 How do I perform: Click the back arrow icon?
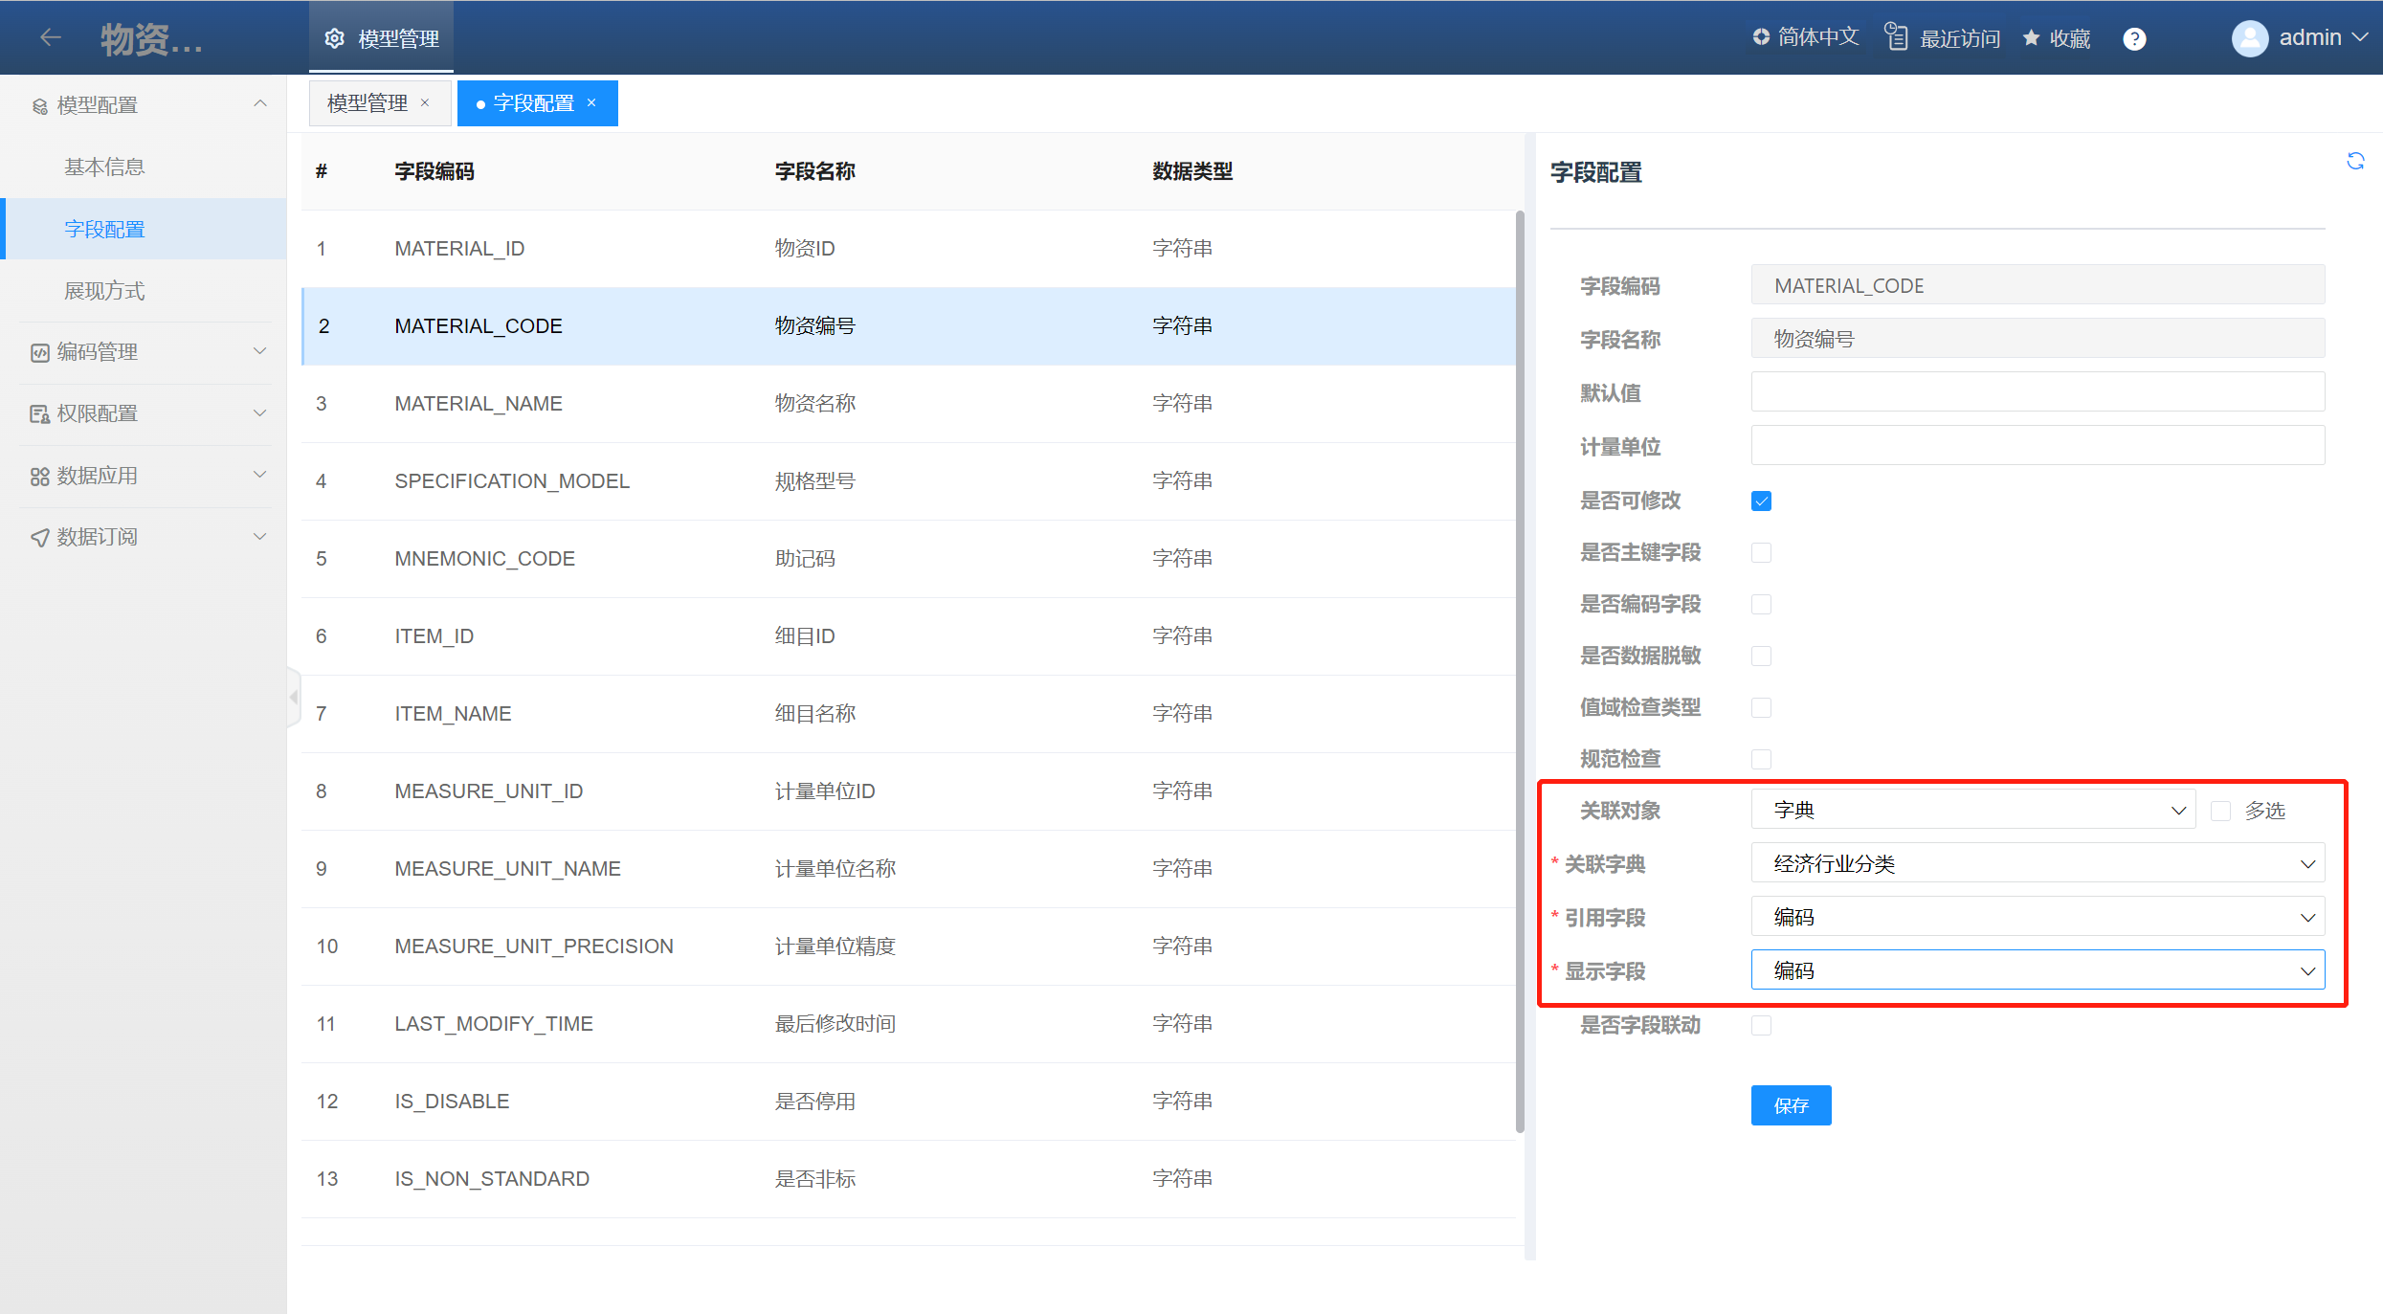click(x=51, y=37)
